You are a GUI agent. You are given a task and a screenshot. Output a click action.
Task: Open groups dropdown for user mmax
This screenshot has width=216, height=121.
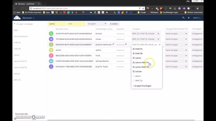pos(146,39)
